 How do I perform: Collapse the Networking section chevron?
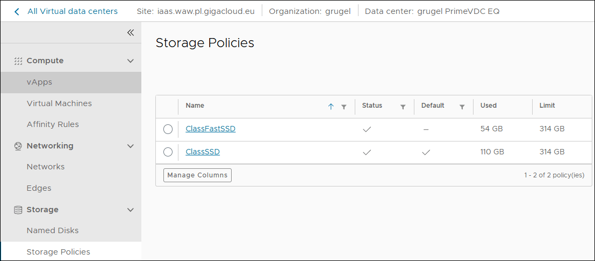tap(130, 146)
